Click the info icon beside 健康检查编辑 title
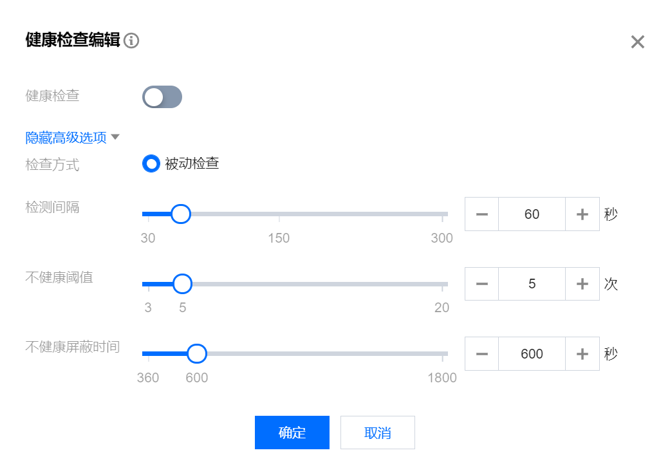This screenshot has height=475, width=670. 131,41
